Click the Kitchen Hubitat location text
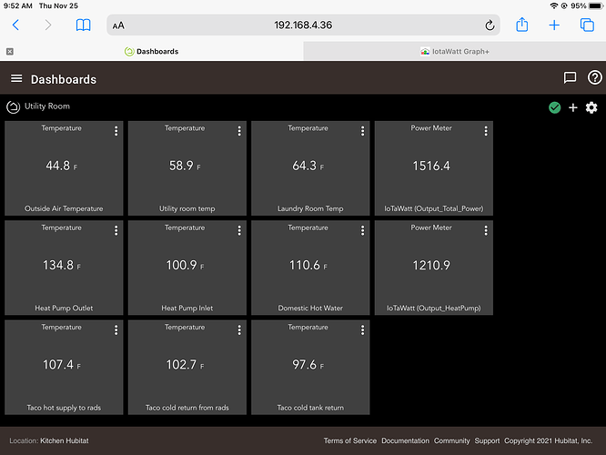 [x=65, y=440]
